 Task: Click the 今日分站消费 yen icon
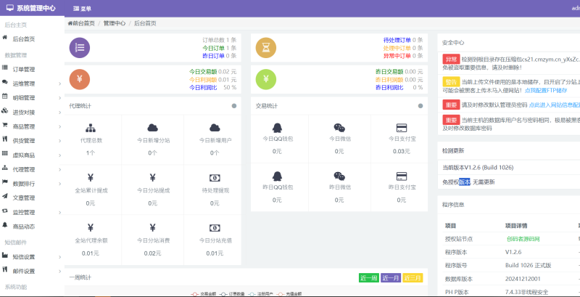pyautogui.click(x=153, y=228)
